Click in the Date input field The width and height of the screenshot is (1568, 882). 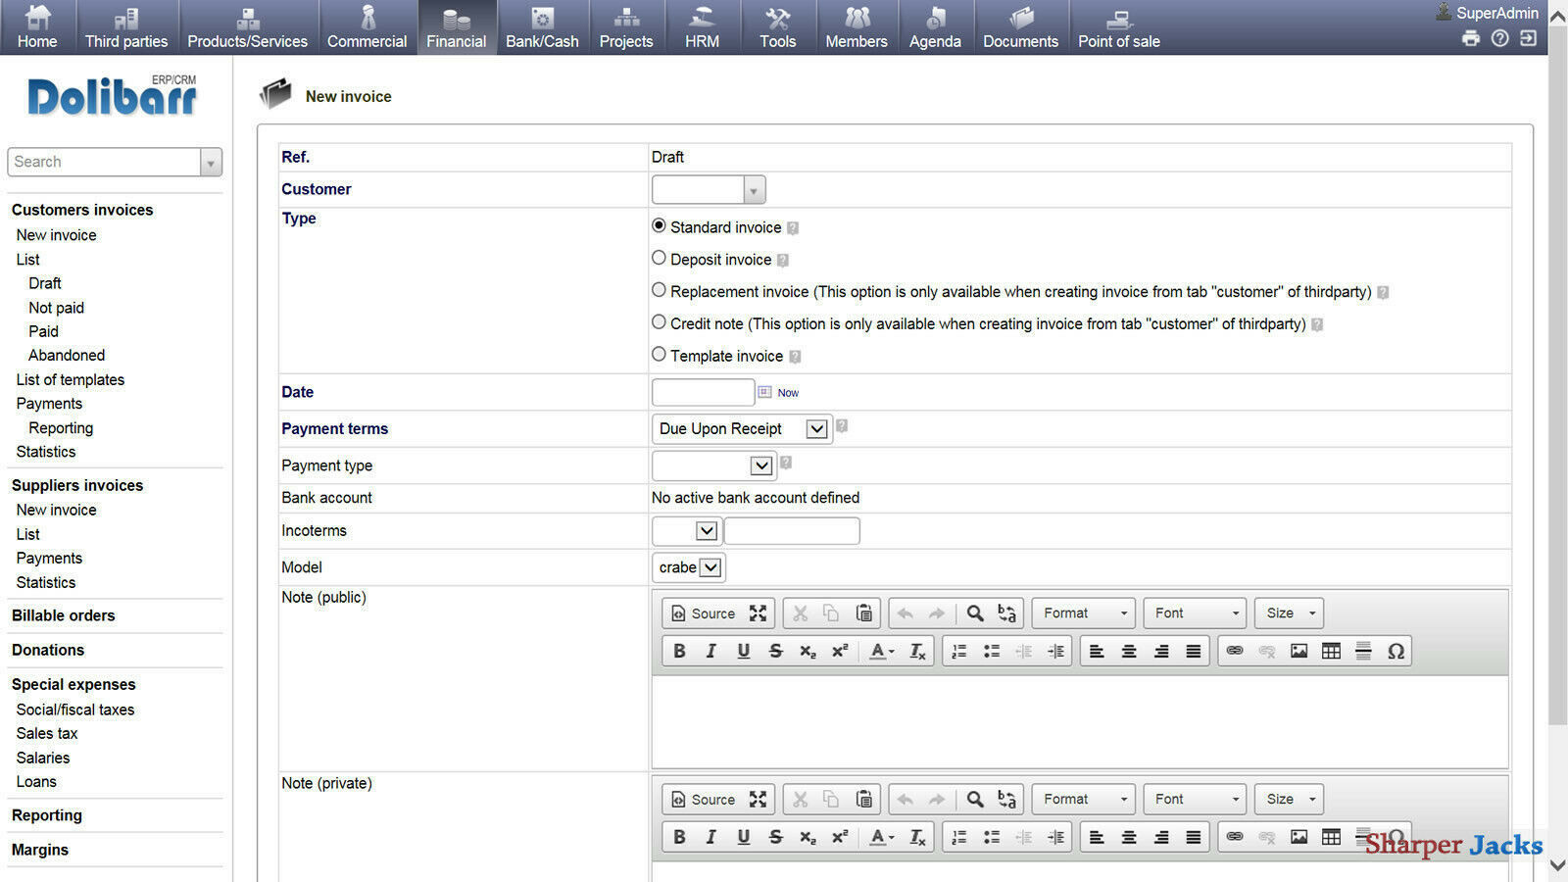click(704, 392)
